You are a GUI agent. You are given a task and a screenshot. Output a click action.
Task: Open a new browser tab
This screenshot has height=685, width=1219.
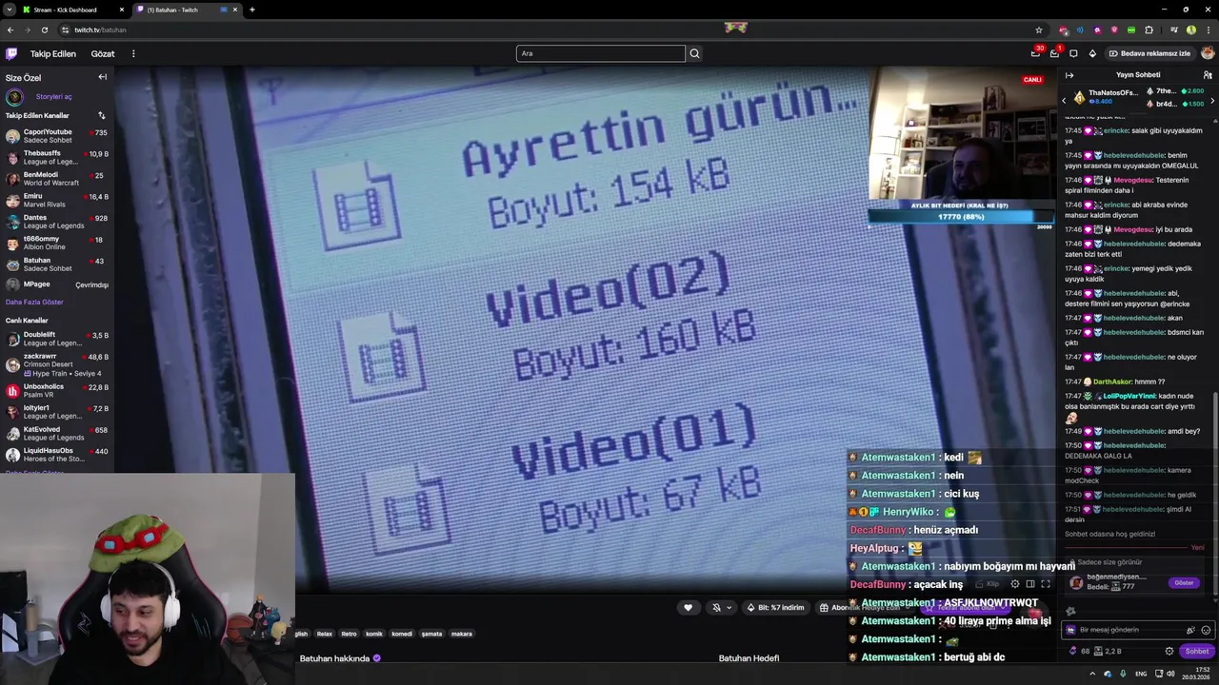tap(252, 10)
